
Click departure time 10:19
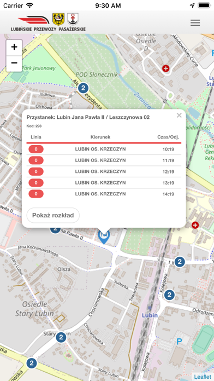(168, 149)
